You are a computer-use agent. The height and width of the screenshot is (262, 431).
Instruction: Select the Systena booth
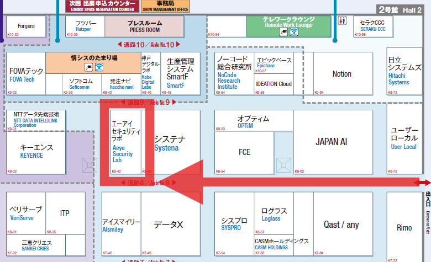point(167,143)
